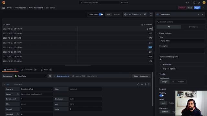Click the highlighted 26.9 cell
Screen dimensions: 207x116
click(x=150, y=47)
